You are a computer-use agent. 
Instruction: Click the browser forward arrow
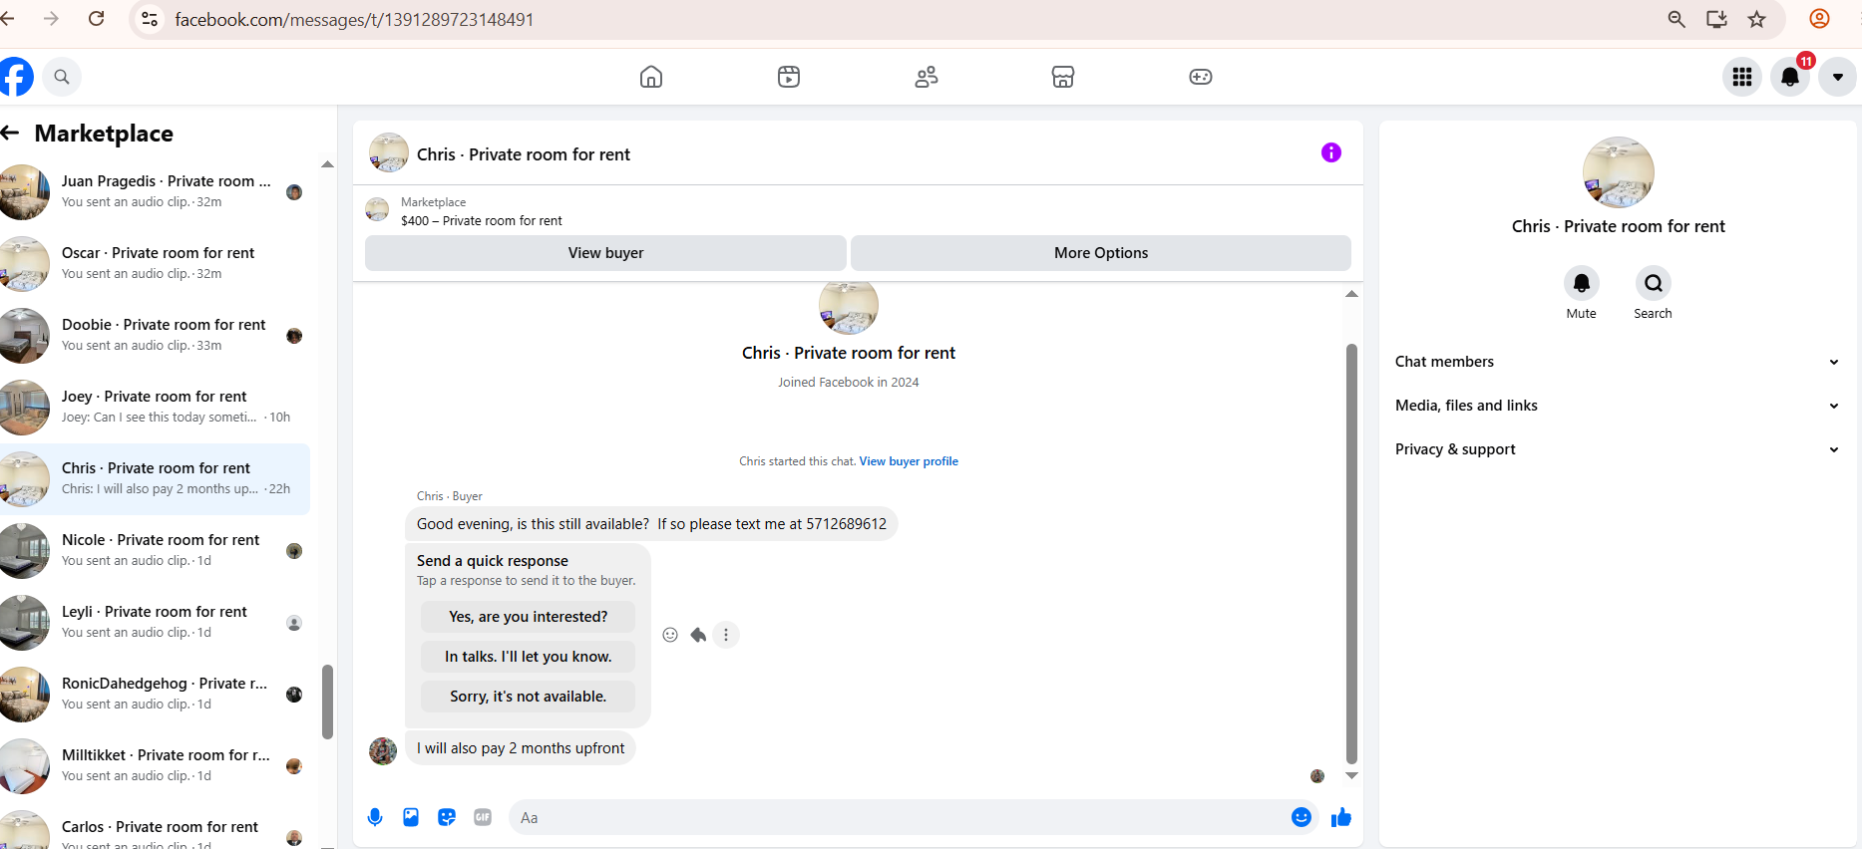(52, 19)
